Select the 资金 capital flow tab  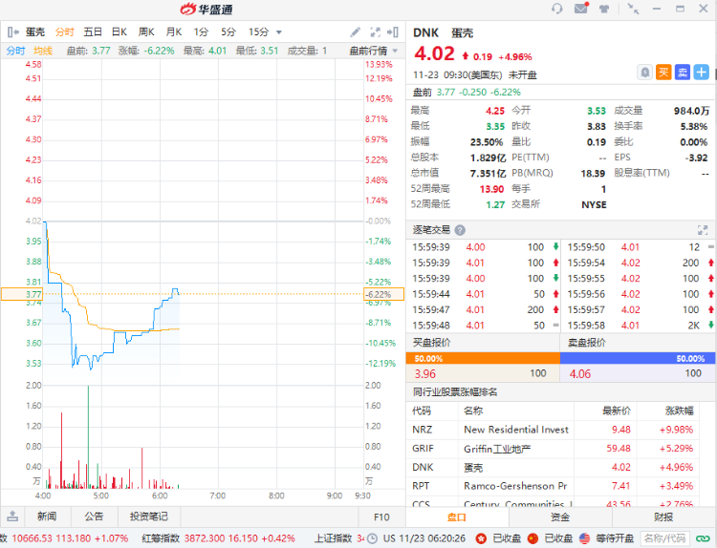[560, 516]
